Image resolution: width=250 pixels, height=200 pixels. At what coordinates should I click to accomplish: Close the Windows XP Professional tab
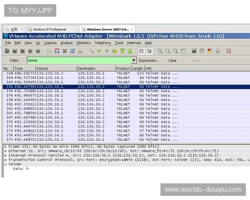pyautogui.click(x=75, y=29)
